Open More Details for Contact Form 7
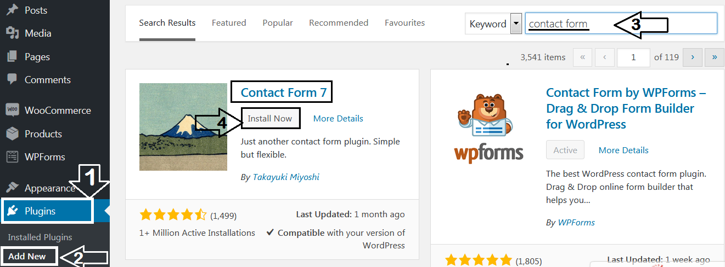The width and height of the screenshot is (725, 267). click(x=338, y=118)
